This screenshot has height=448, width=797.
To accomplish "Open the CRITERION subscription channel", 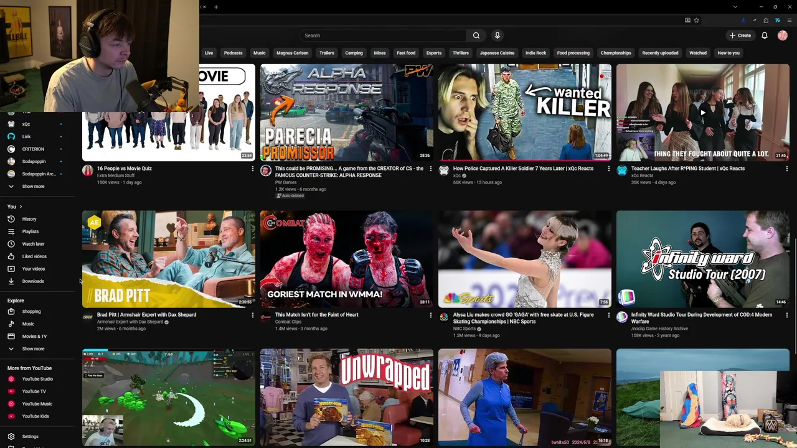I will [33, 149].
